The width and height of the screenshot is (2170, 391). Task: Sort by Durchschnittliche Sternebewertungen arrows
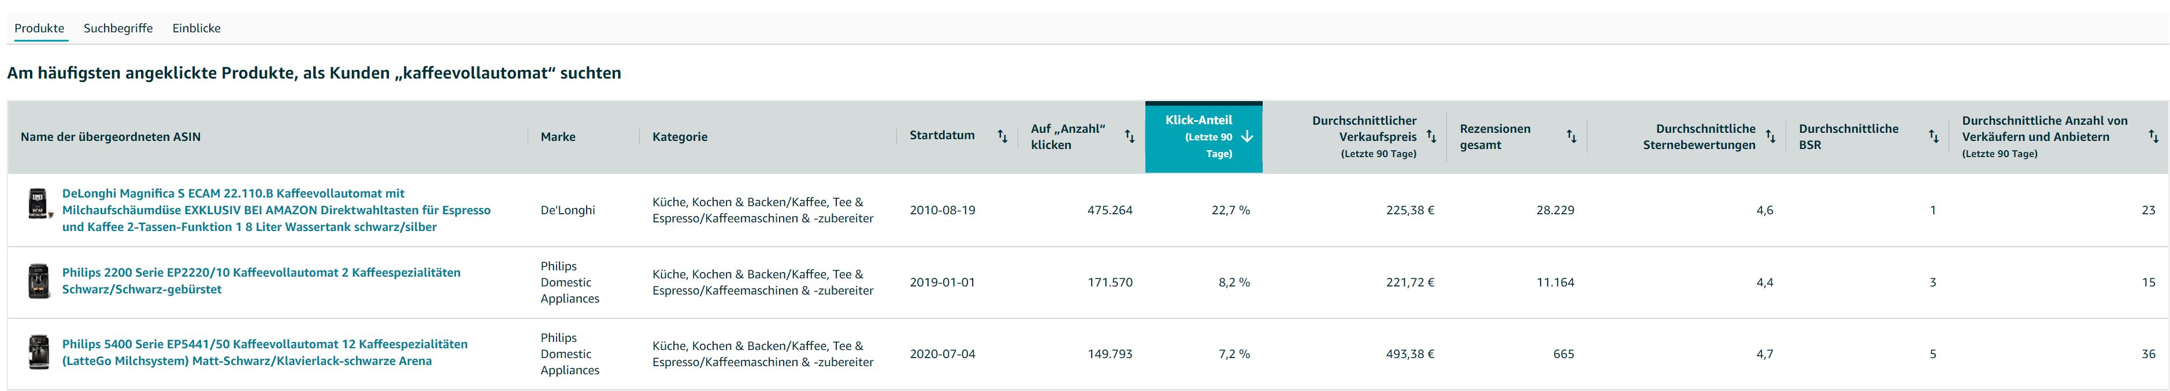point(1770,136)
